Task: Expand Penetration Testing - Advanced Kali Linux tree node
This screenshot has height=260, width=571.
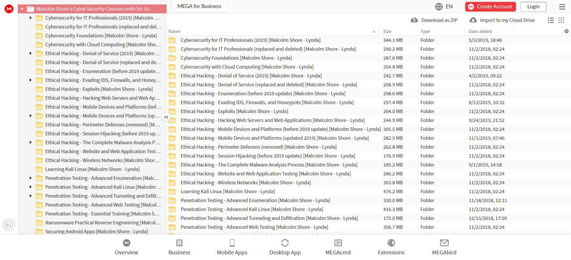Action: pos(30,187)
